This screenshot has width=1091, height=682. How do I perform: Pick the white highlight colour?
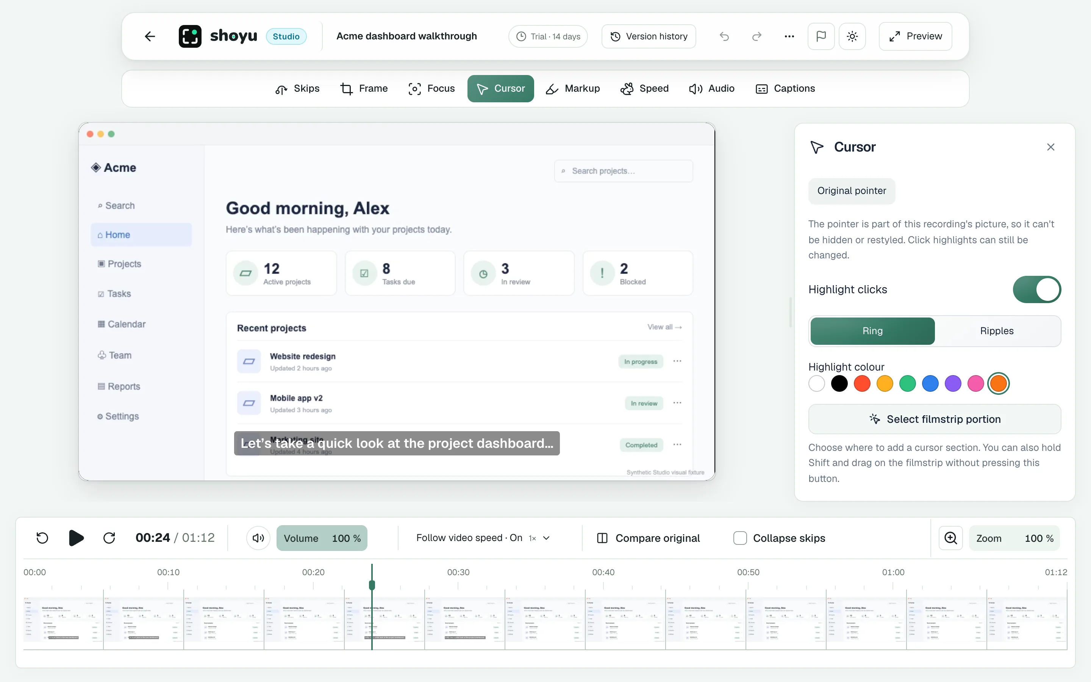(x=816, y=384)
